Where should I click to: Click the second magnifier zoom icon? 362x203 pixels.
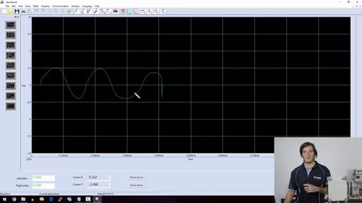tap(150, 11)
